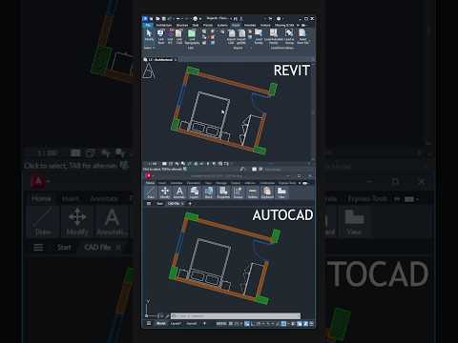Click the Load Autodesk Family icon
Image resolution: width=458 pixels, height=343 pixels.
point(273,36)
